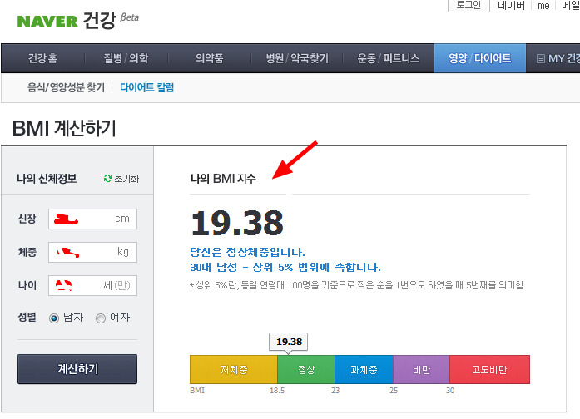Screen dimensions: 580x419
Task: Click the green 정상 BMI bar segment
Action: pos(305,369)
